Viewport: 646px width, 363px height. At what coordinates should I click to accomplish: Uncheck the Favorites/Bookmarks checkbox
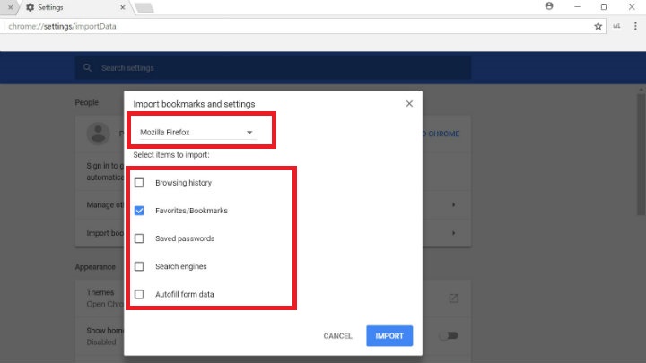(x=139, y=211)
